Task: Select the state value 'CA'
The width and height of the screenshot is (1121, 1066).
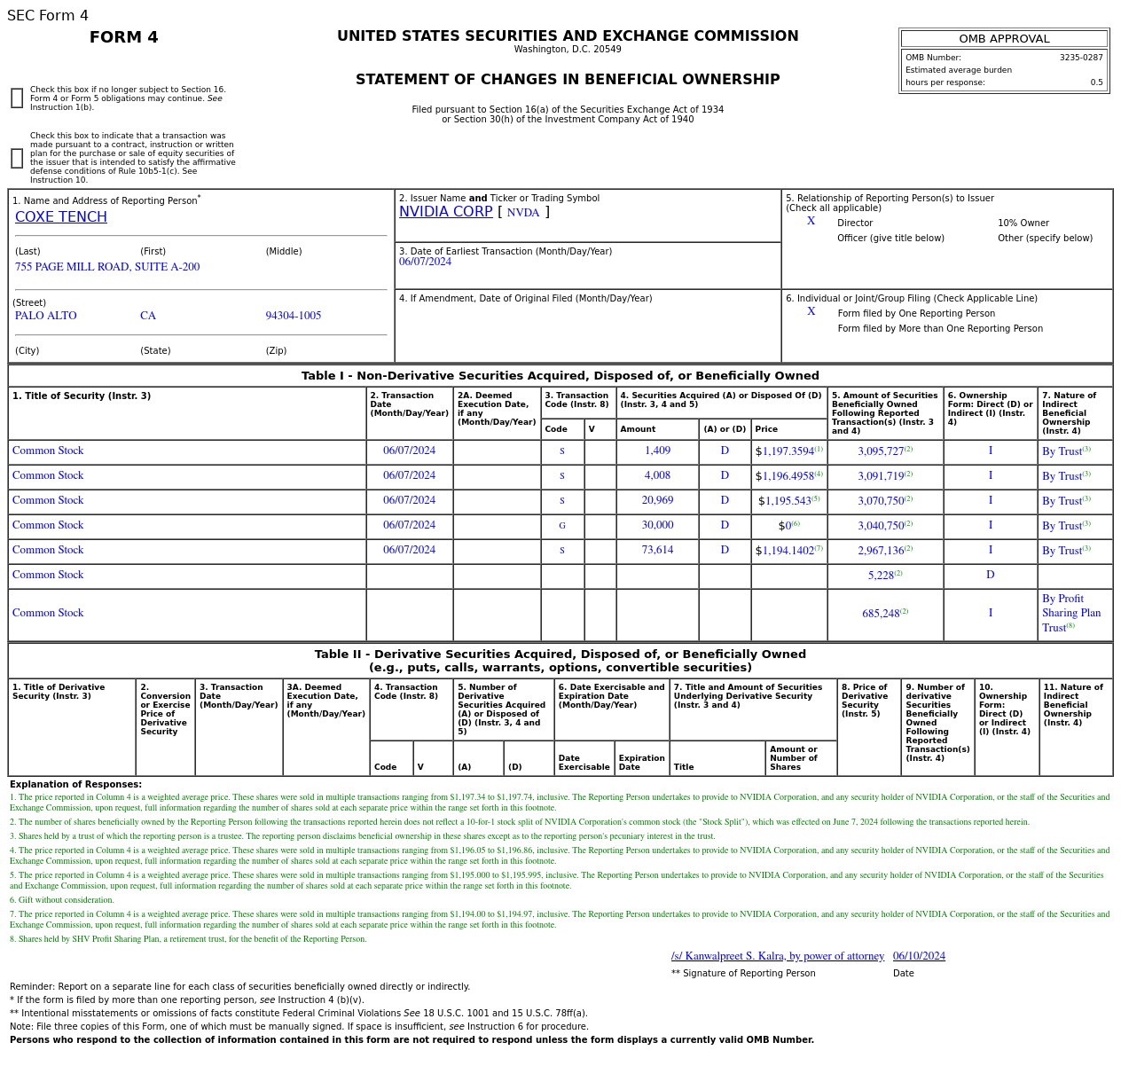Action: (x=148, y=316)
